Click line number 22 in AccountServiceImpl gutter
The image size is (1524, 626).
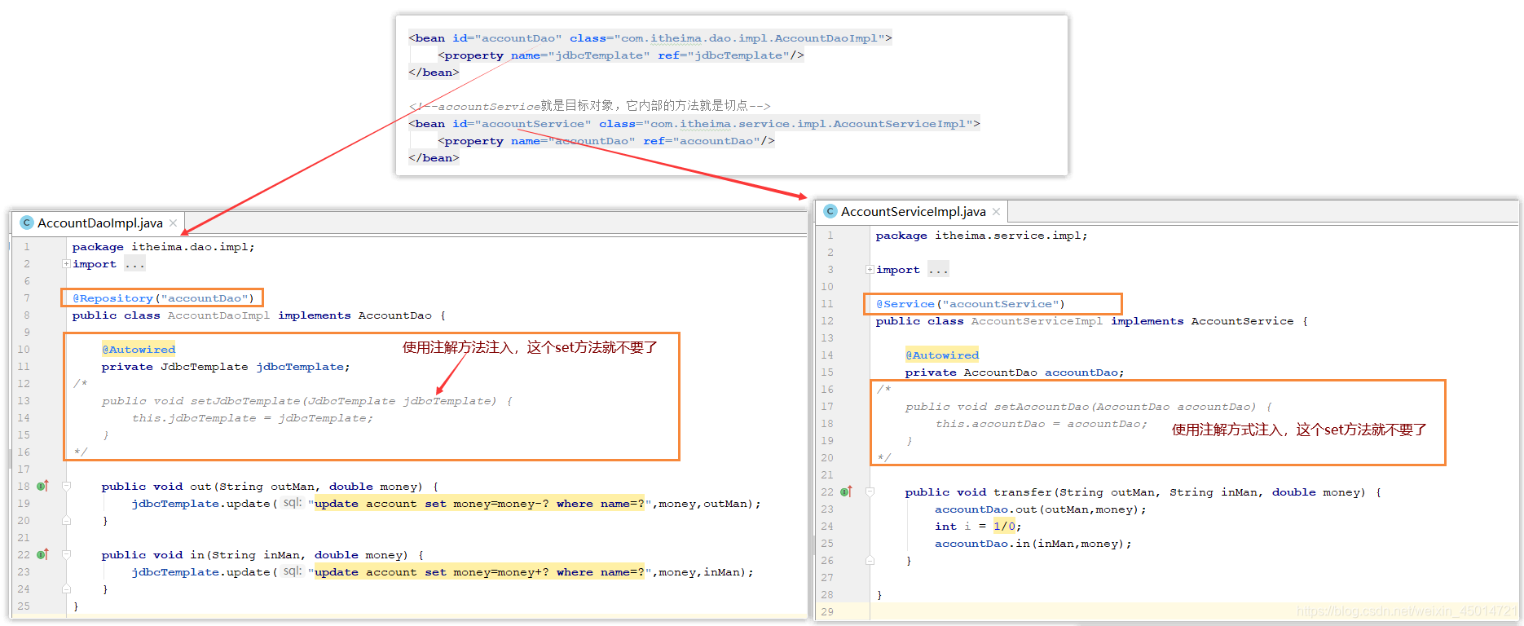click(x=827, y=492)
